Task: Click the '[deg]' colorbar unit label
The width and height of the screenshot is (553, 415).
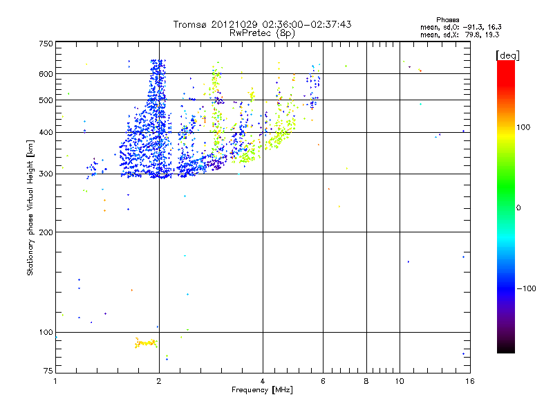Action: (x=507, y=55)
